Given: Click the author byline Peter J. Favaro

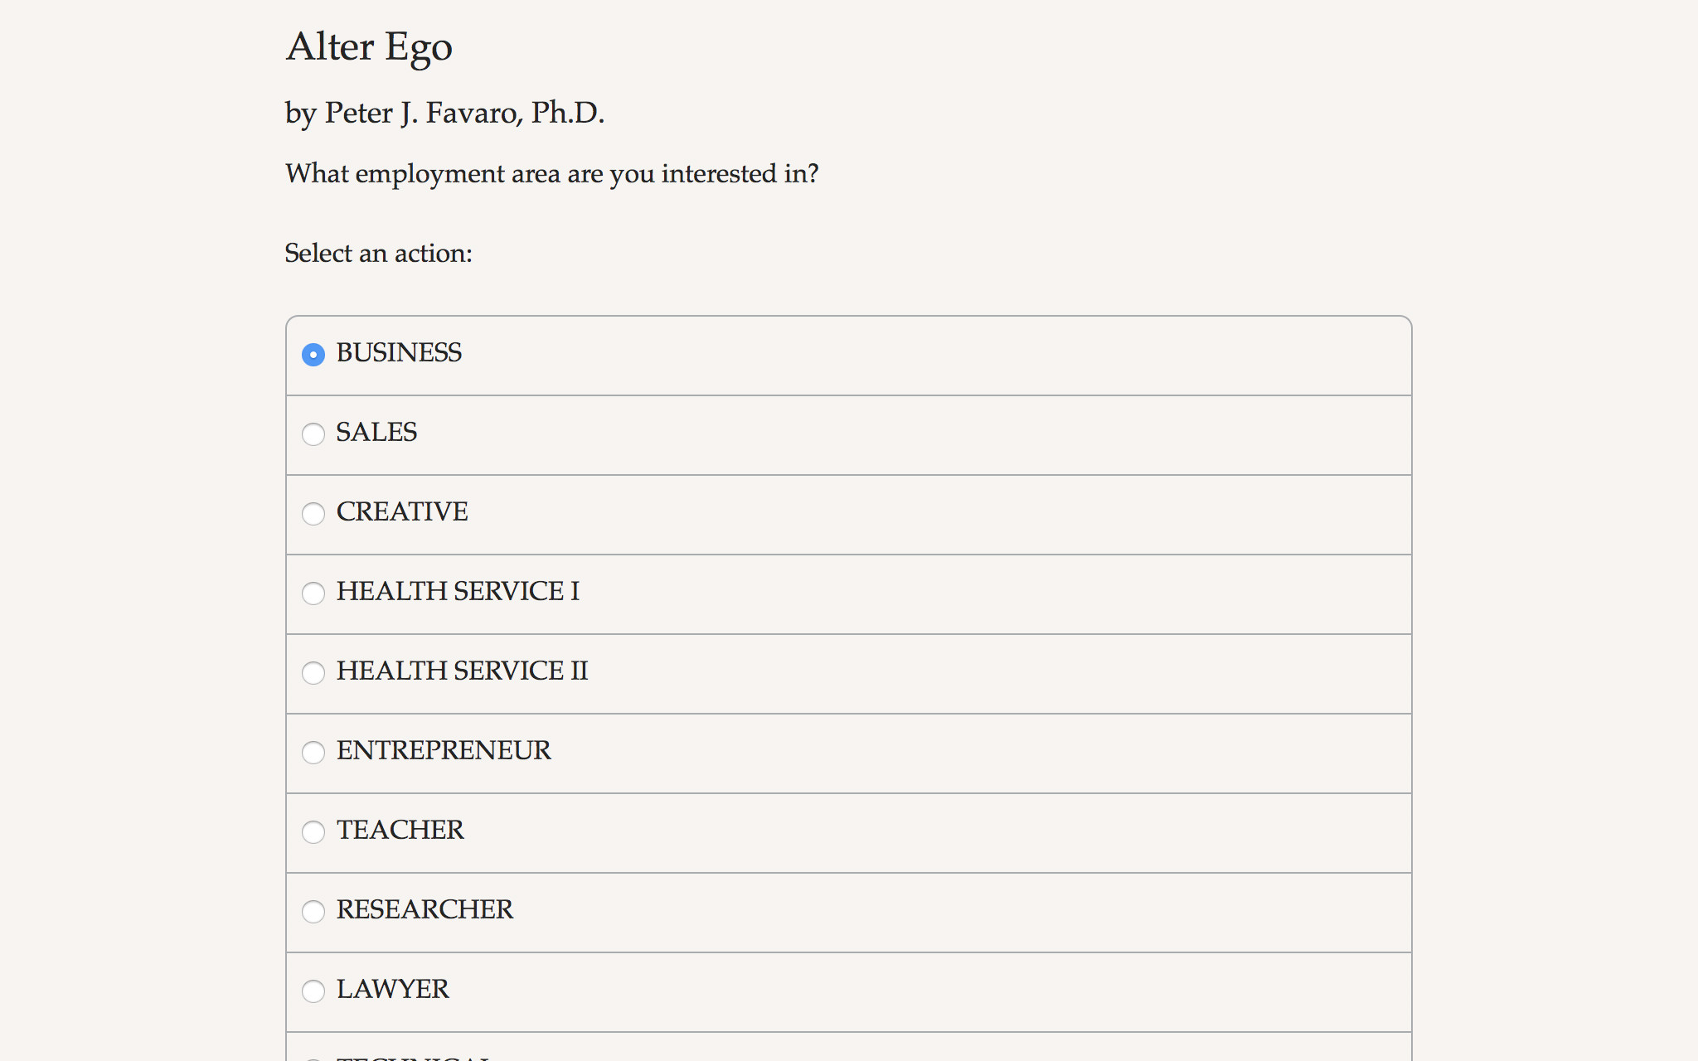Looking at the screenshot, I should (x=444, y=113).
